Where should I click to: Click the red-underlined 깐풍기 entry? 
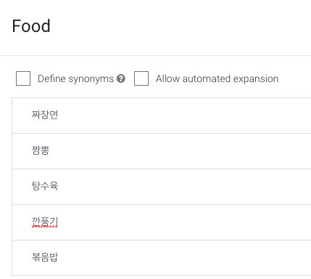(x=45, y=222)
